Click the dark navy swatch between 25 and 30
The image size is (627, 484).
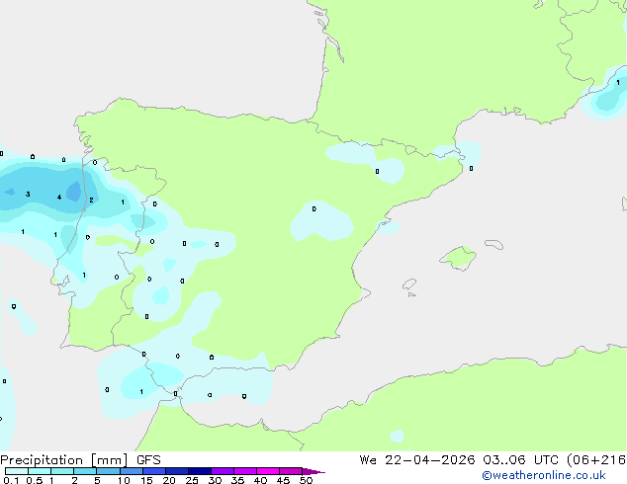(199, 471)
